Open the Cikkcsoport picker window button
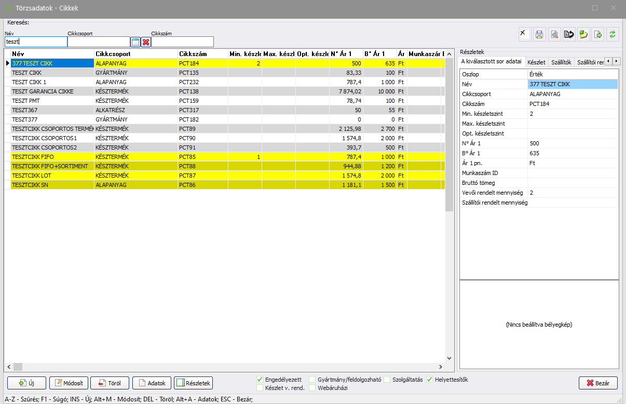 coord(135,42)
